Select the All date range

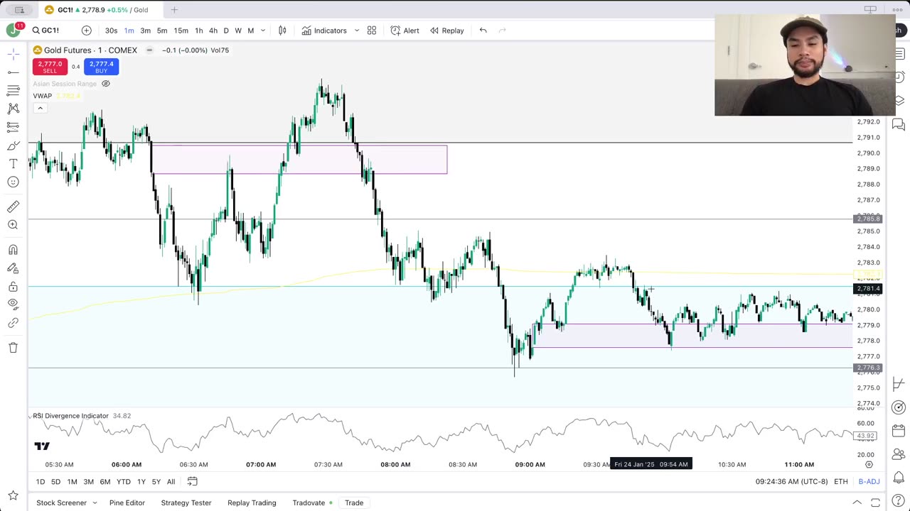(x=171, y=482)
